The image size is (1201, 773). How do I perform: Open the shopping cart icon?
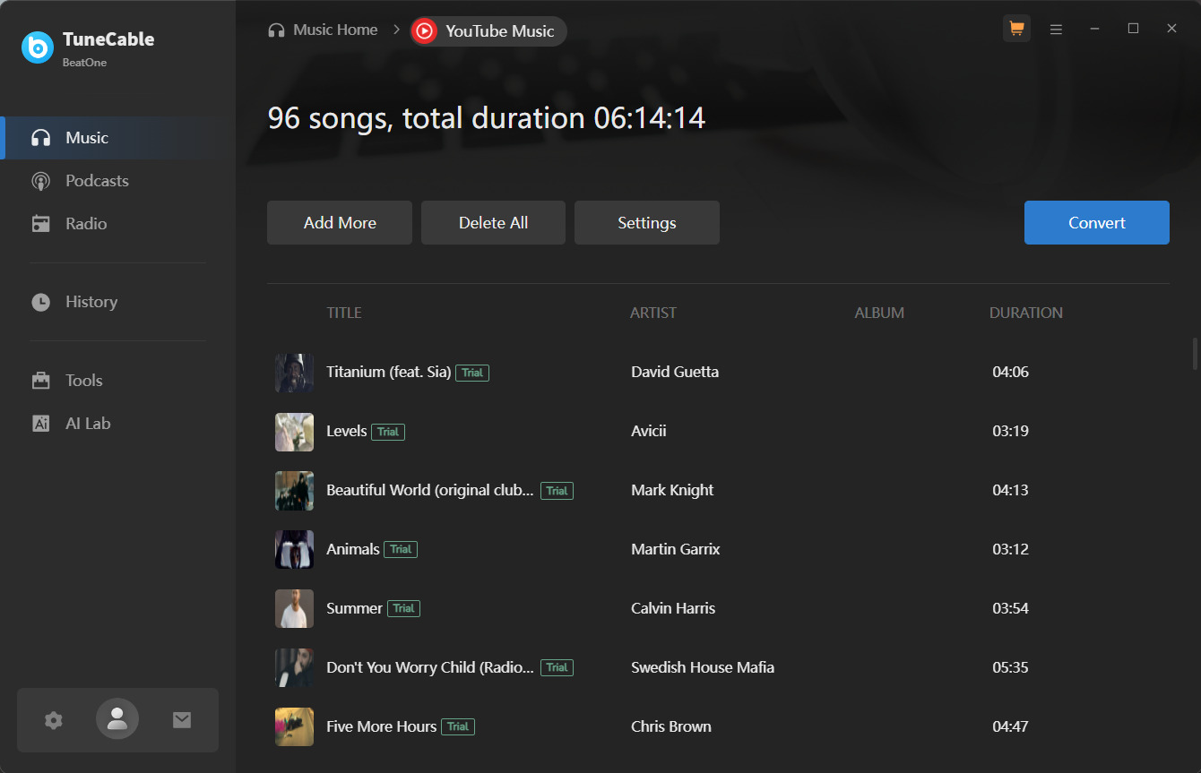(1016, 29)
